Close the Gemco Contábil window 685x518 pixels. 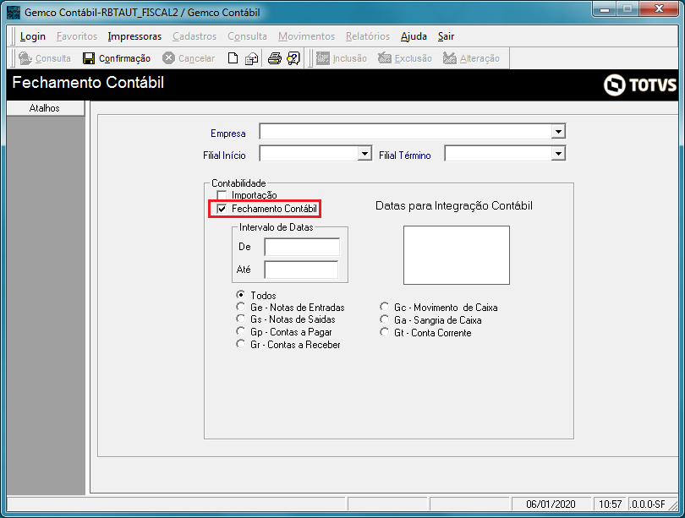[660, 8]
